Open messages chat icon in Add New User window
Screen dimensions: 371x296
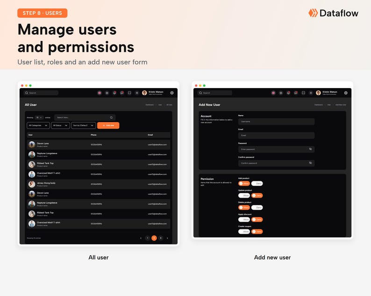(x=296, y=93)
